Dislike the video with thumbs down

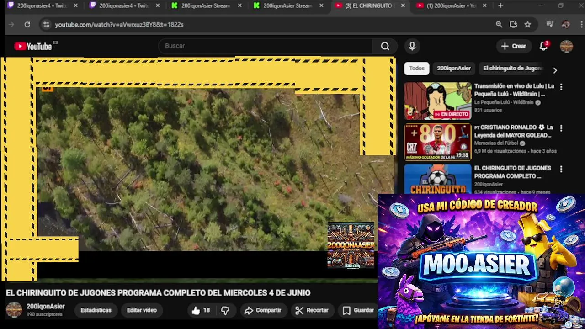coord(225,310)
